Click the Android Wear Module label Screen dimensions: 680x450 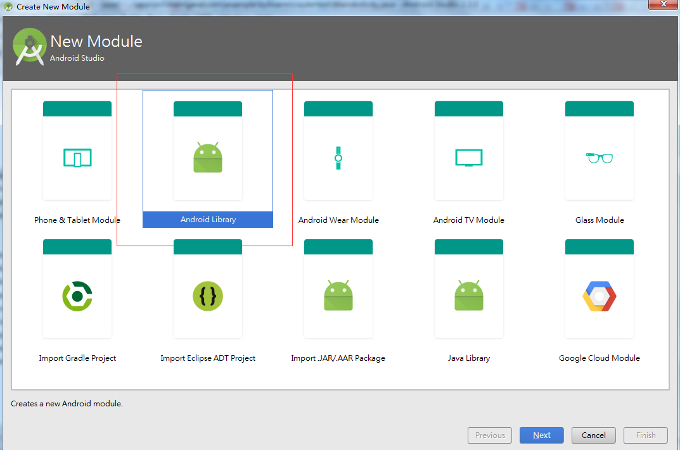coord(338,220)
